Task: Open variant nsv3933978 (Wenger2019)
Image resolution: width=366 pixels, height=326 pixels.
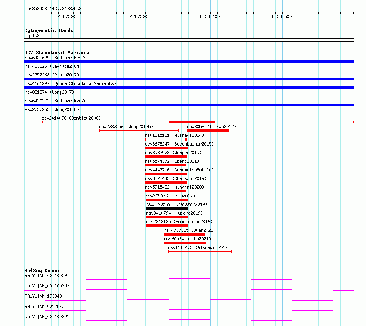Action: [x=173, y=153]
